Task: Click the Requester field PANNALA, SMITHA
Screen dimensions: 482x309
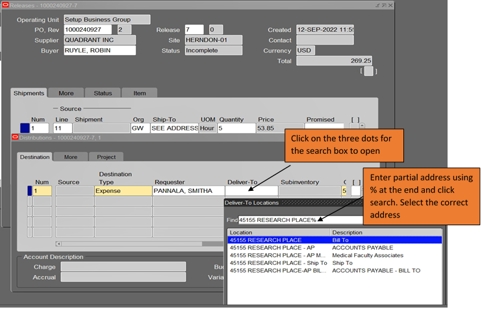Action: [188, 191]
